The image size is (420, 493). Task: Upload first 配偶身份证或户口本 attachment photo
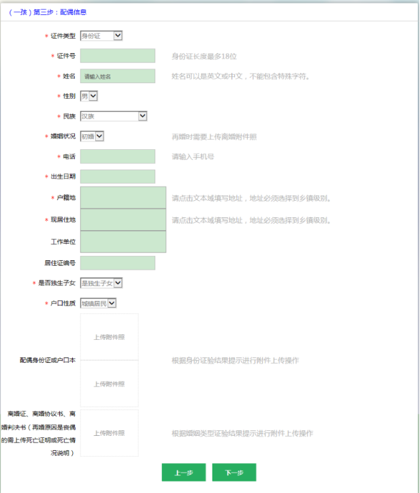[x=109, y=337]
